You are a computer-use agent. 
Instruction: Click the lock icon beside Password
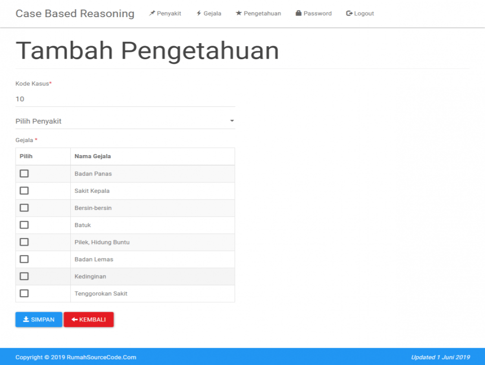[x=298, y=13]
